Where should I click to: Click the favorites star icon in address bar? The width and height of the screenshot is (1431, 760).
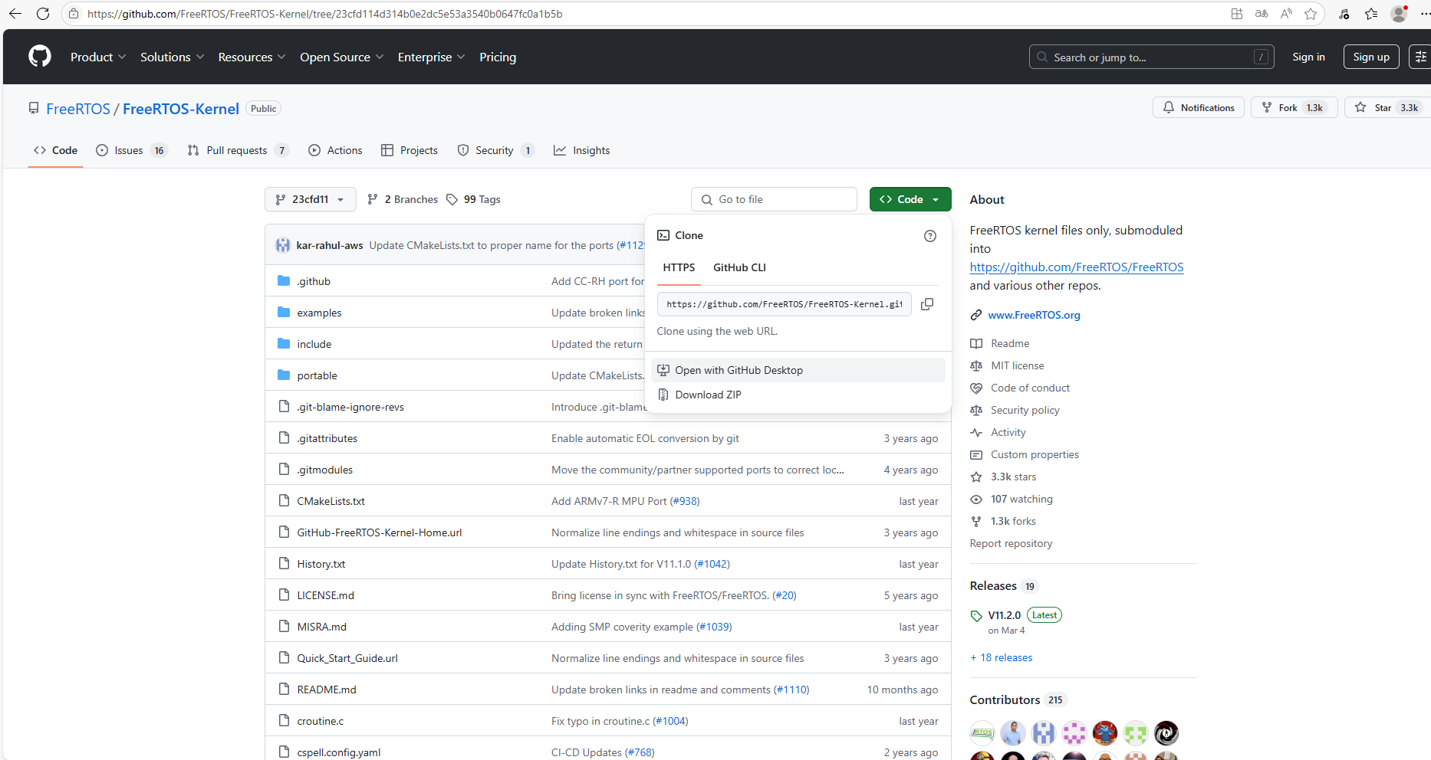(x=1311, y=14)
